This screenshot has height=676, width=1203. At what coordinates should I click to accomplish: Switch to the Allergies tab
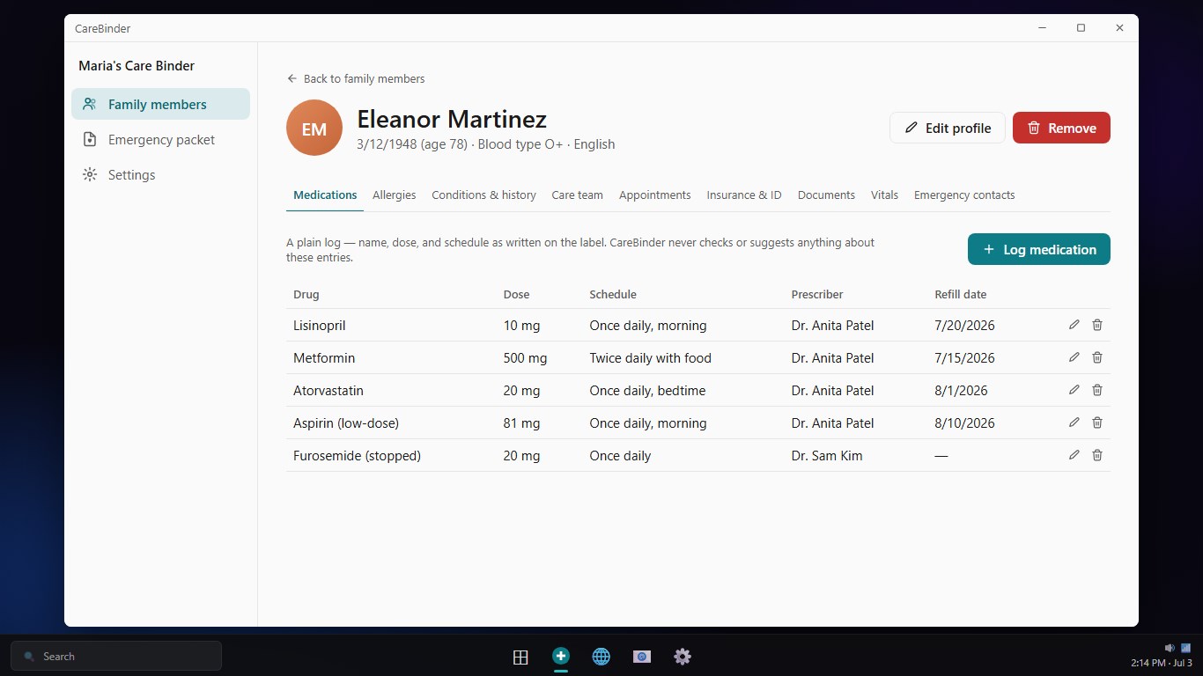(394, 195)
